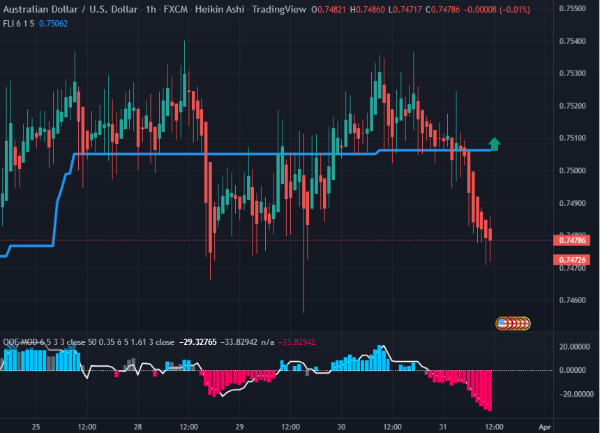The image size is (600, 433).
Task: Select the QQE MOD indicator legend
Action: pyautogui.click(x=89, y=342)
